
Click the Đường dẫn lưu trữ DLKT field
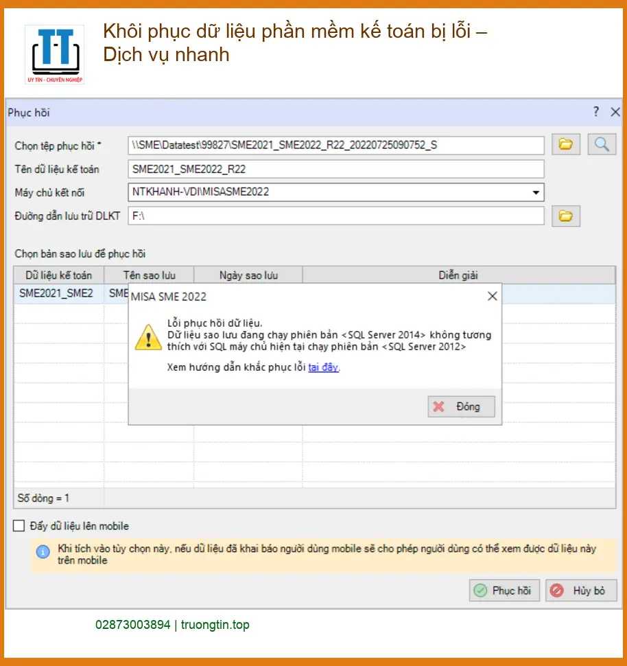pyautogui.click(x=335, y=216)
